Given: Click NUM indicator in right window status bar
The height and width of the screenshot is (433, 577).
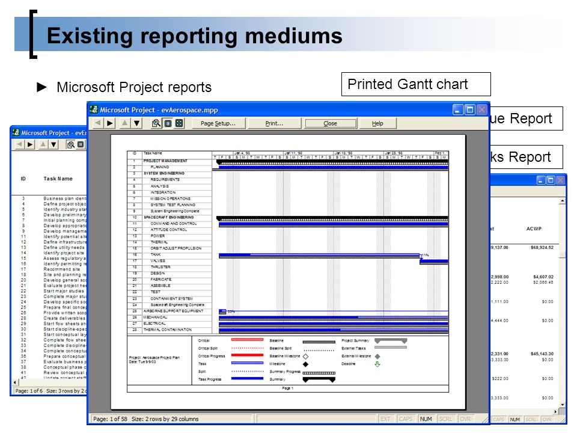Looking at the screenshot, I should [x=515, y=419].
